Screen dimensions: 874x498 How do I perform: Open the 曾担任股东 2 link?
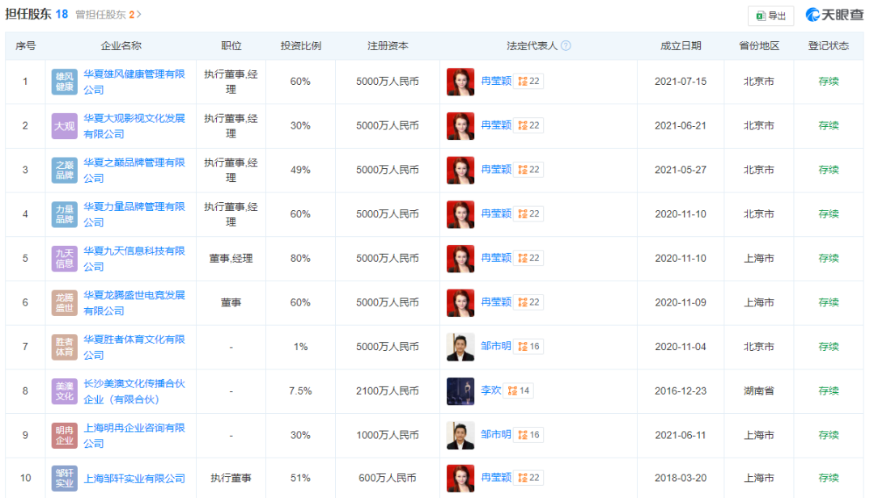[108, 15]
